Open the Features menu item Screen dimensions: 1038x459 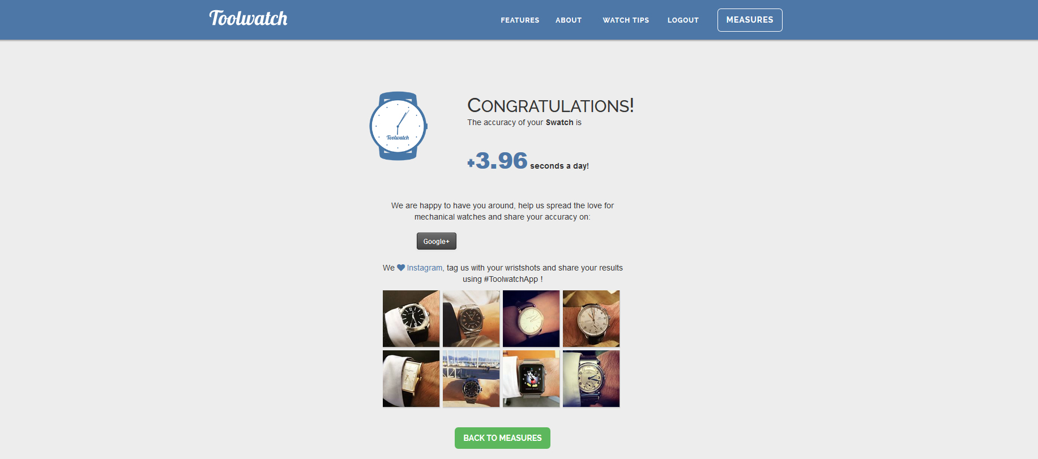520,20
